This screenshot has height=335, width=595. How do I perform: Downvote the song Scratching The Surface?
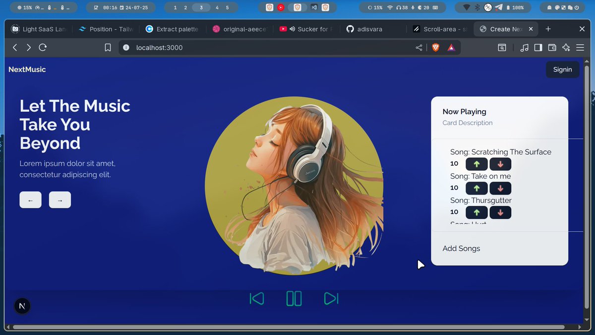point(500,164)
